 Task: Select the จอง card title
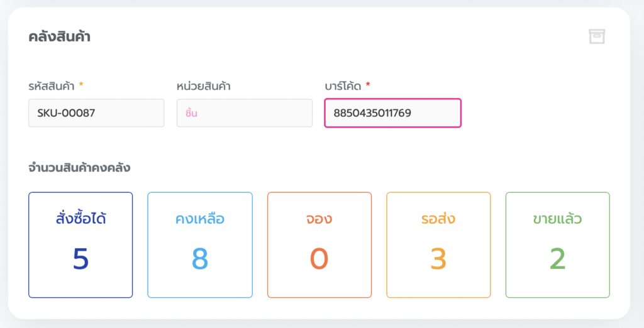319,219
